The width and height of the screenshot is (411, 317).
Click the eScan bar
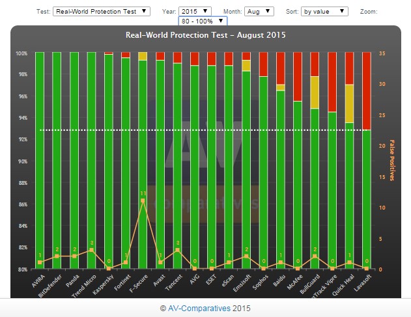coord(229,160)
